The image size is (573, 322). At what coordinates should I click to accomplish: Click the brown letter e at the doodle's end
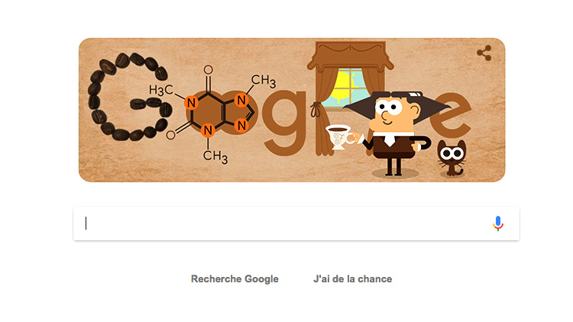453,114
